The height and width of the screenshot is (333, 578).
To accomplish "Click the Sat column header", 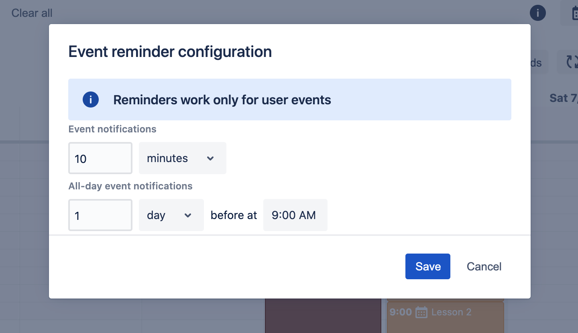I will click(563, 98).
